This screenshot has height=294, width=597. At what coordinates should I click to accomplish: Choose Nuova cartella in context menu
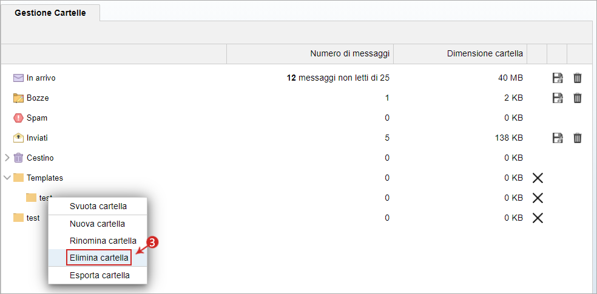[x=98, y=224]
